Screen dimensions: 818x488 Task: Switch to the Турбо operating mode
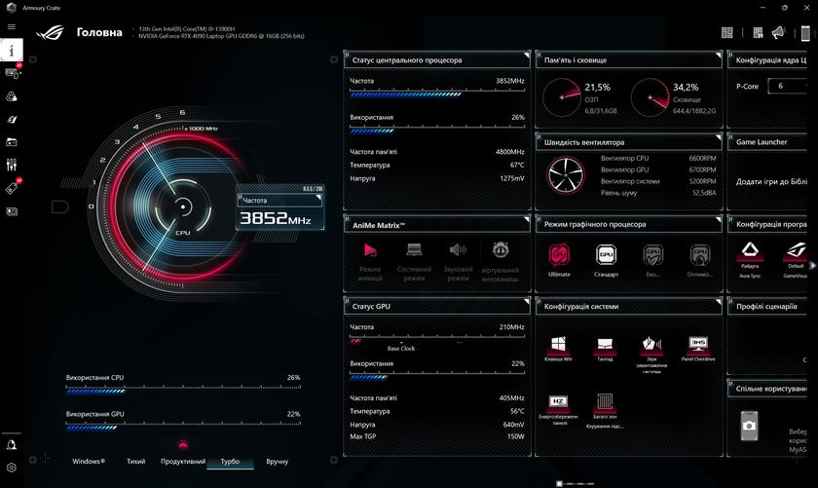[230, 462]
